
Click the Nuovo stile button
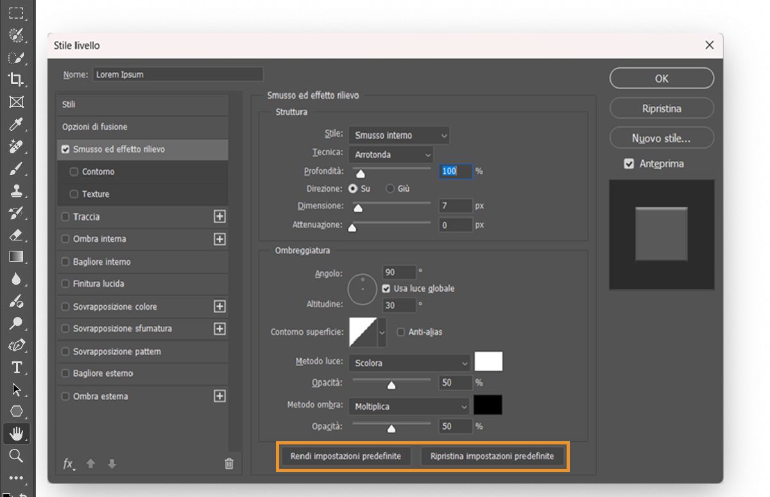pos(662,138)
